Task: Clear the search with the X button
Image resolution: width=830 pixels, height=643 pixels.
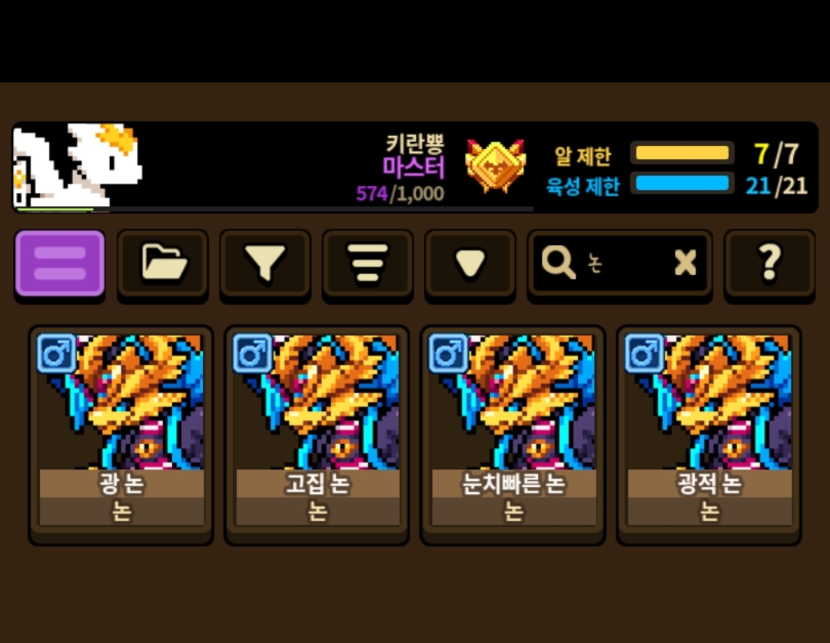Action: point(685,263)
